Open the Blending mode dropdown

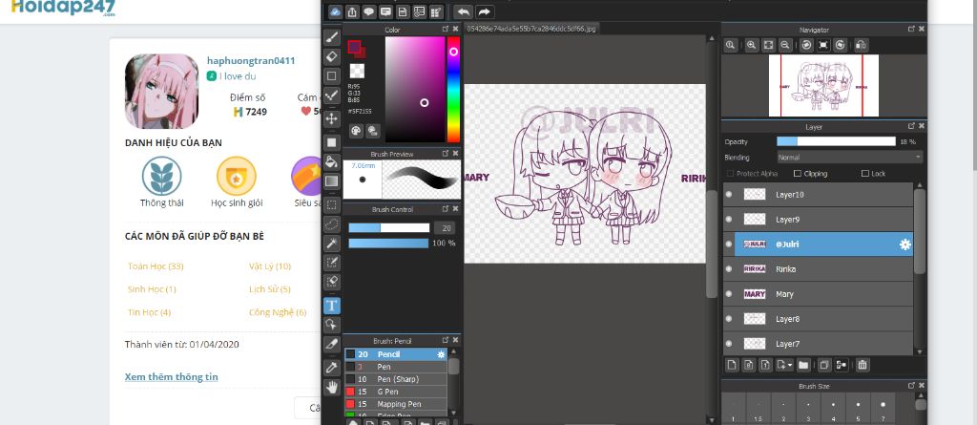[x=850, y=158]
